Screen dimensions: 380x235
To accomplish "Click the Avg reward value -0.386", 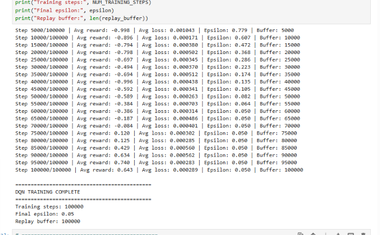I will click(x=123, y=111).
